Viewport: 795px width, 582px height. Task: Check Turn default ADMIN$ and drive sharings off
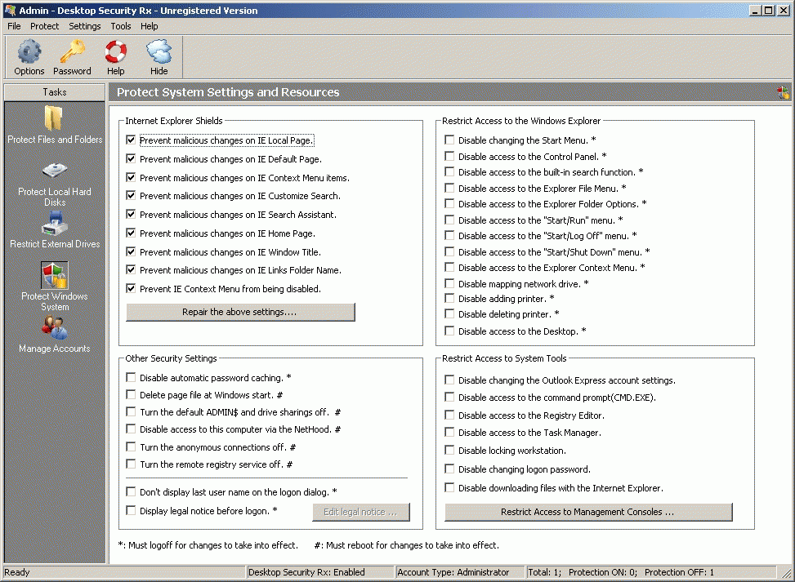pyautogui.click(x=131, y=411)
